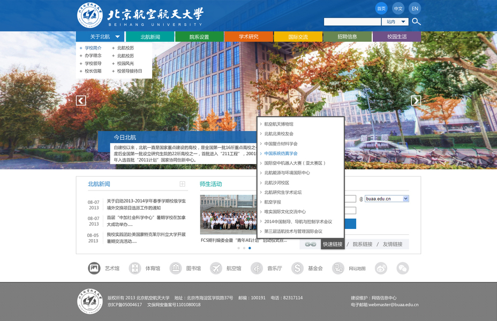Click the magnifier search icon
The height and width of the screenshot is (321, 497).
416,21
